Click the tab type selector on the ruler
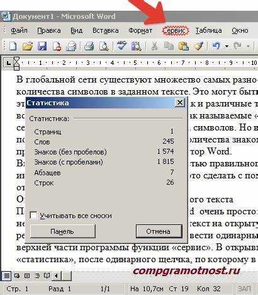The image size is (258, 295). [8, 62]
